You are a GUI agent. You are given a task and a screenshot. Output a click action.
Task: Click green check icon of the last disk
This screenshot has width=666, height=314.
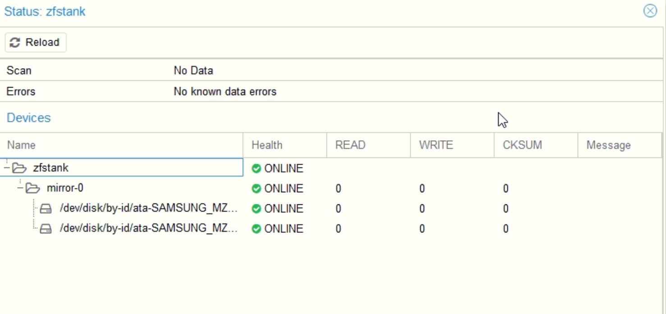(256, 229)
